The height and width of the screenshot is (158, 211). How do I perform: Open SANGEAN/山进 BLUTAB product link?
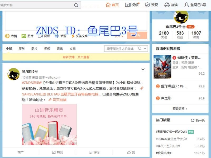[x=61, y=94]
